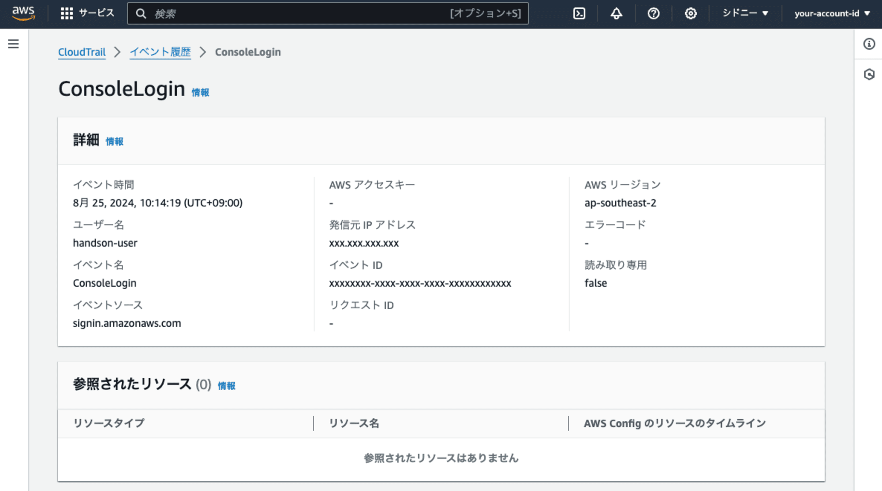Open the settings gear icon
The height and width of the screenshot is (491, 882).
click(691, 14)
